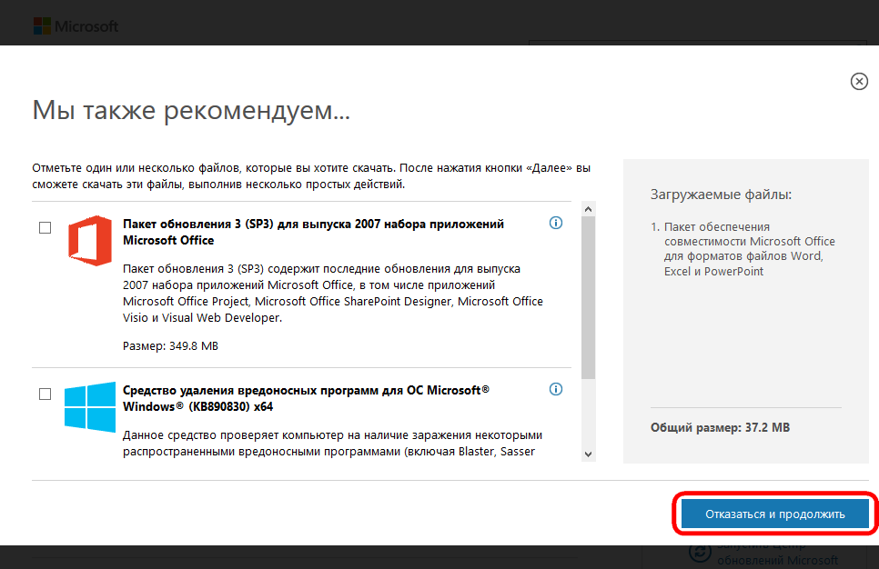Click the "Мы также рекомендуем..." heading

click(x=191, y=112)
